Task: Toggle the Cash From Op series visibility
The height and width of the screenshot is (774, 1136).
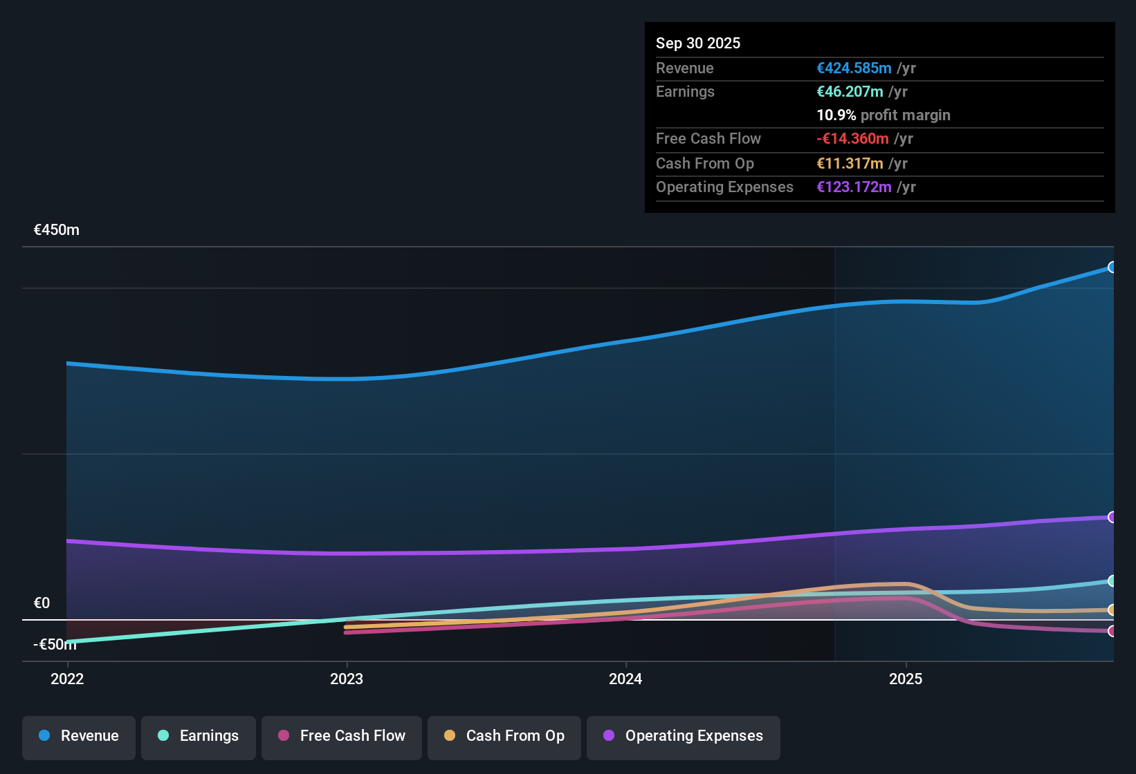Action: [x=504, y=736]
